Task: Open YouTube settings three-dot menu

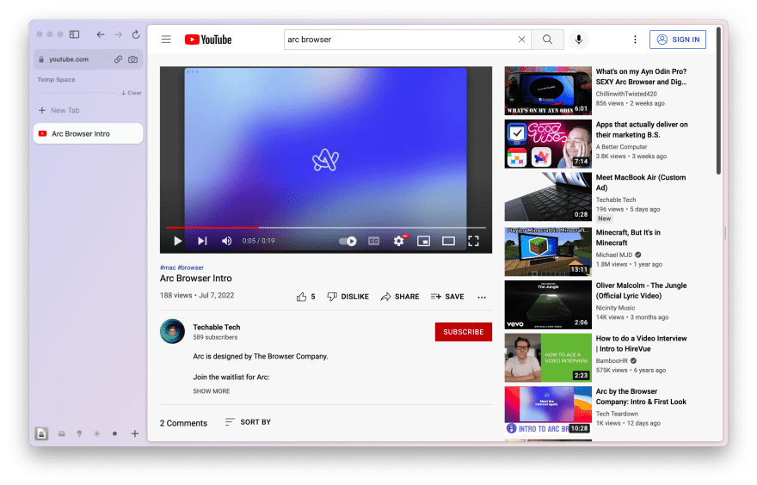Action: (635, 40)
